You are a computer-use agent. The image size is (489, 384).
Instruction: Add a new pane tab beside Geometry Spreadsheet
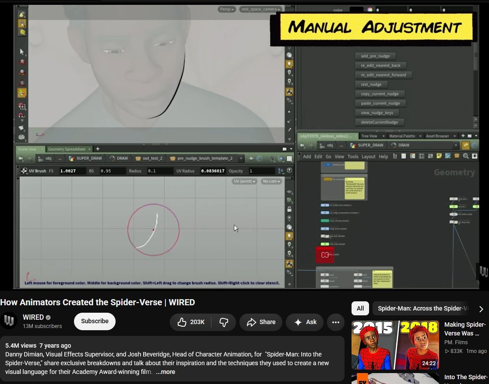98,149
